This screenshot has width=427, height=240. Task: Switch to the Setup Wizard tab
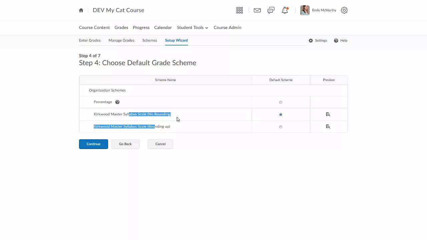[x=176, y=40]
